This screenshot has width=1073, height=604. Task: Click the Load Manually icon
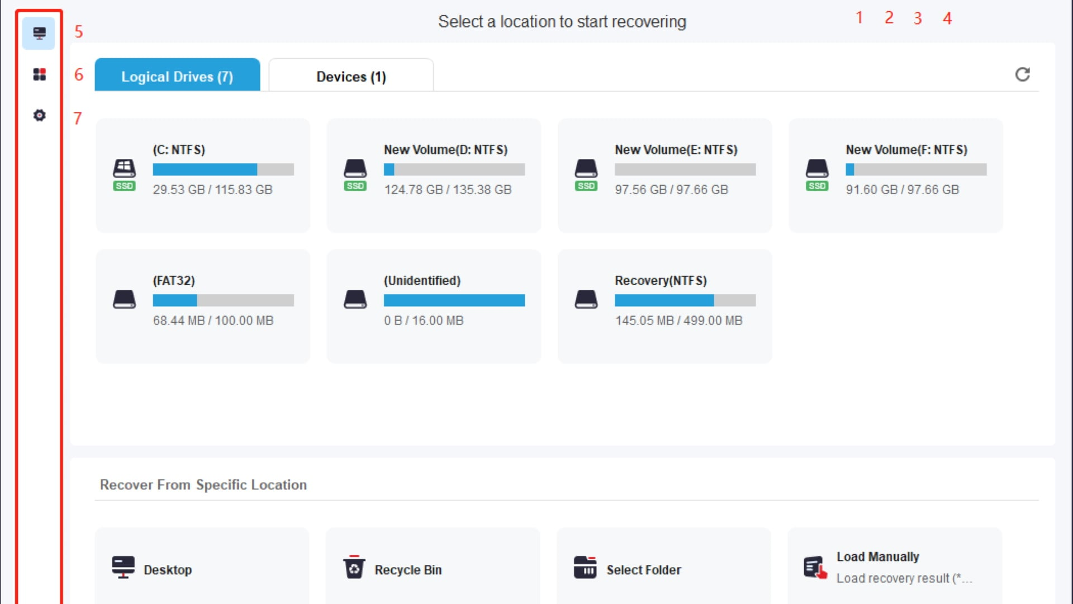click(x=815, y=567)
